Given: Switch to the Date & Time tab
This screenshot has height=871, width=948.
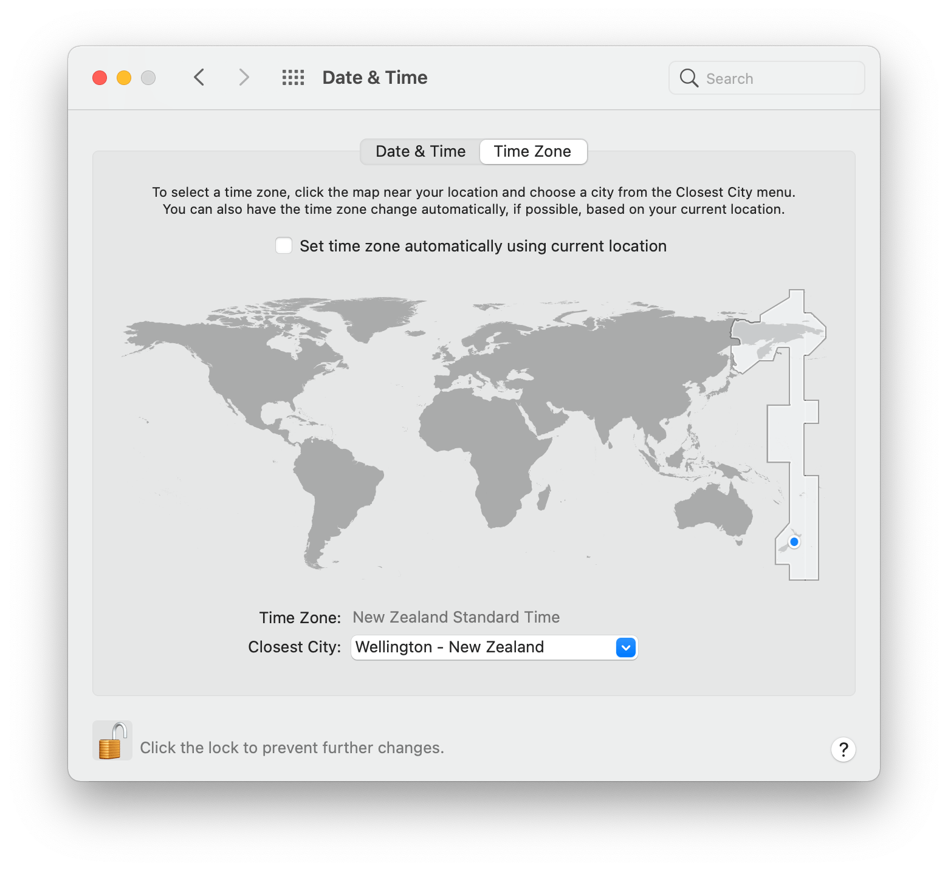Looking at the screenshot, I should point(419,151).
